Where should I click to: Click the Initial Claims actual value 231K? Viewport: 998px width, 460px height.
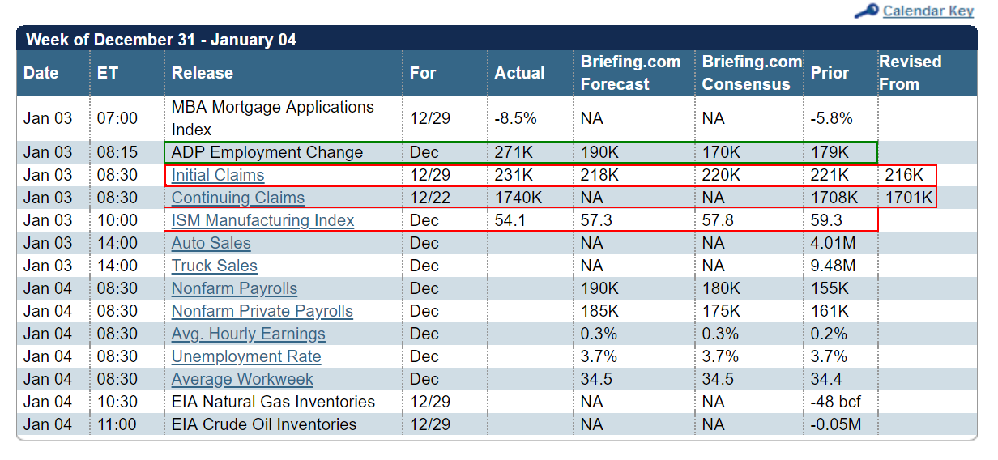[514, 175]
